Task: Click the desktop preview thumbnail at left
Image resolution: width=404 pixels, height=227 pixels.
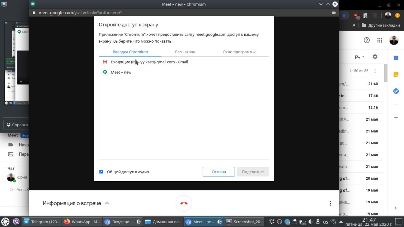Action: coord(17,63)
